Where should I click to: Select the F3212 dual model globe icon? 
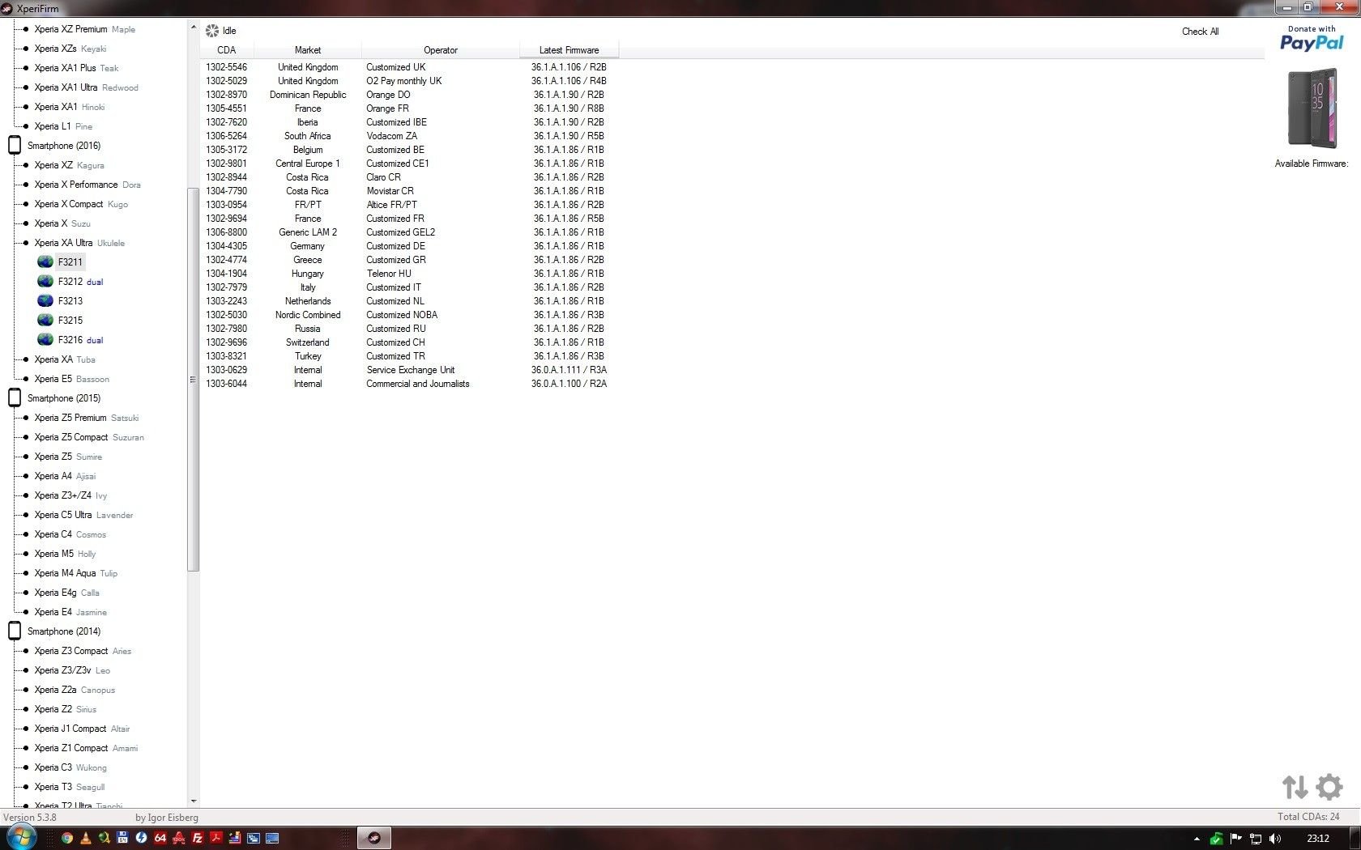point(45,281)
